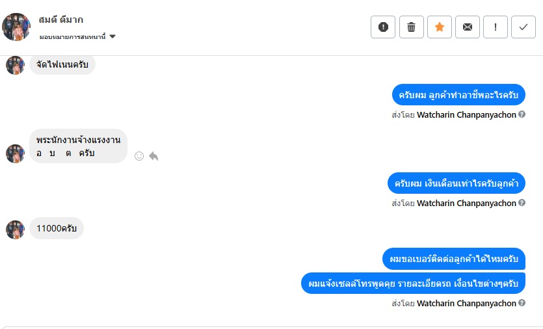This screenshot has height=329, width=543.
Task: Click the avatar beside "จัดไฟแนนครับ" message
Action: coord(15,65)
